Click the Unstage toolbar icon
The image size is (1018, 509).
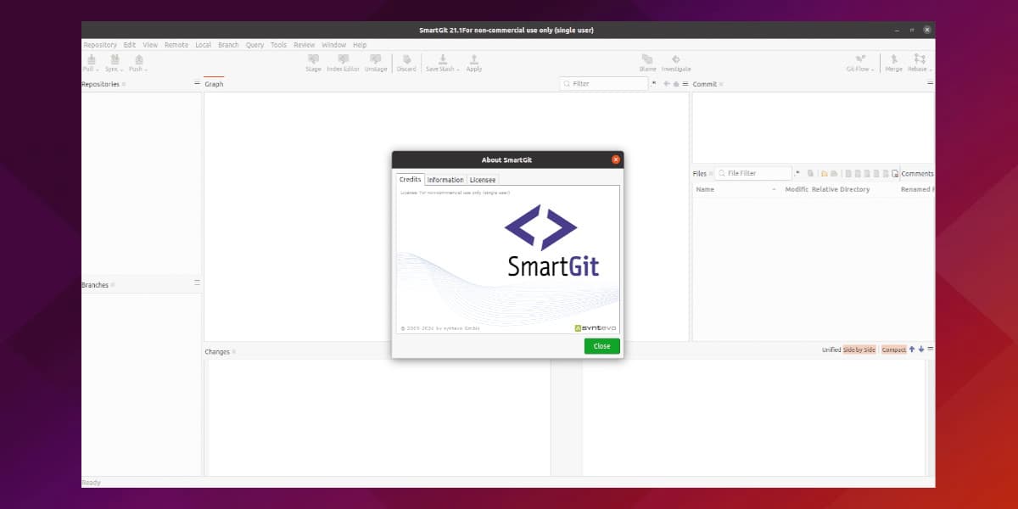(x=375, y=63)
